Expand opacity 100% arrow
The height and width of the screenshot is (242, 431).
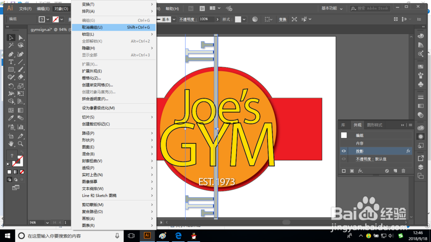click(x=217, y=19)
